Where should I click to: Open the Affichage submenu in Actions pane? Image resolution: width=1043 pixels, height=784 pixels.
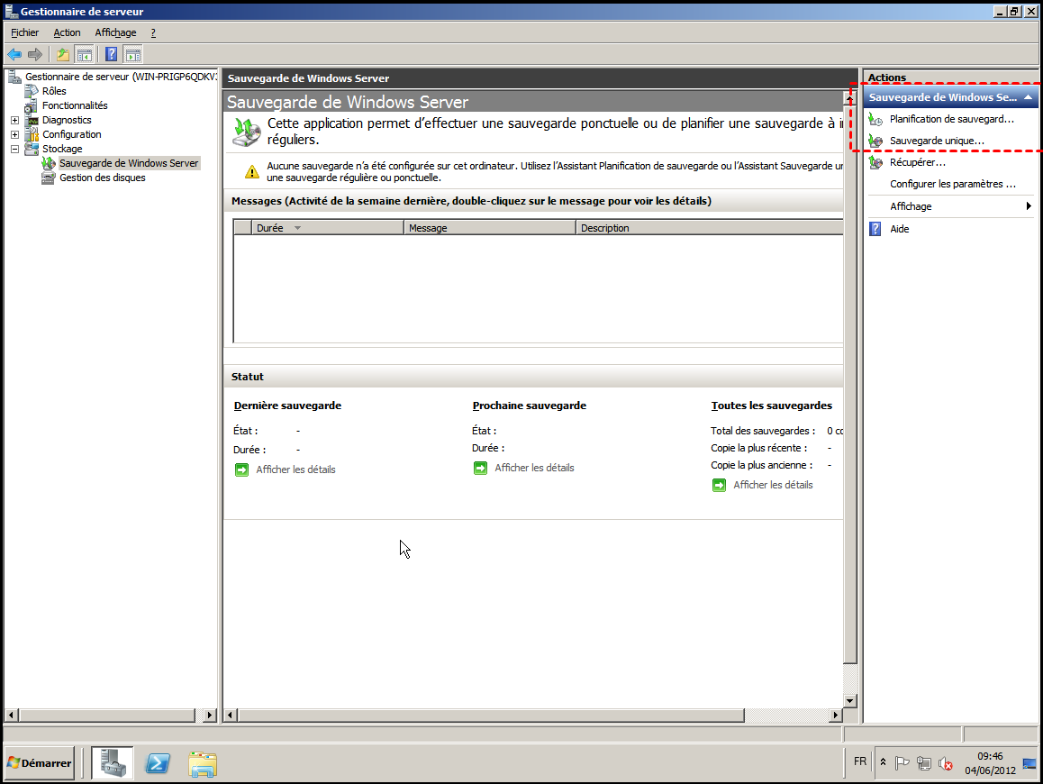tap(911, 206)
